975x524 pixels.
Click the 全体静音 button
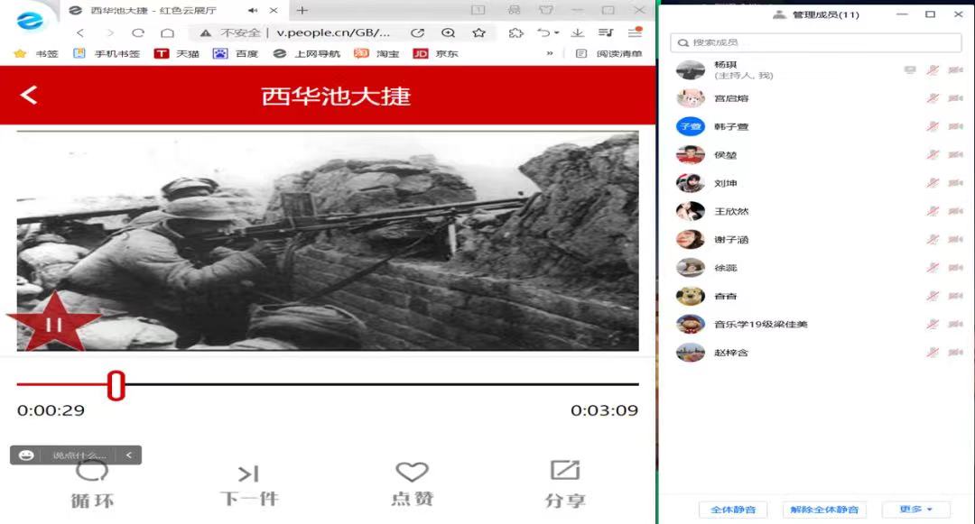point(733,510)
